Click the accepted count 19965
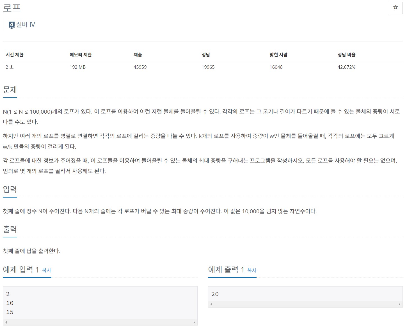 208,67
